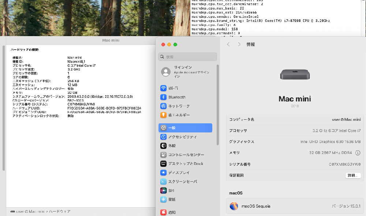Click the macOS Sequoia logo icon
Image resolution: width=366 pixels, height=216 pixels.
234,206
